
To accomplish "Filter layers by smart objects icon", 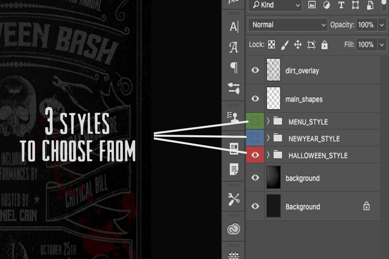I will 370,5.
